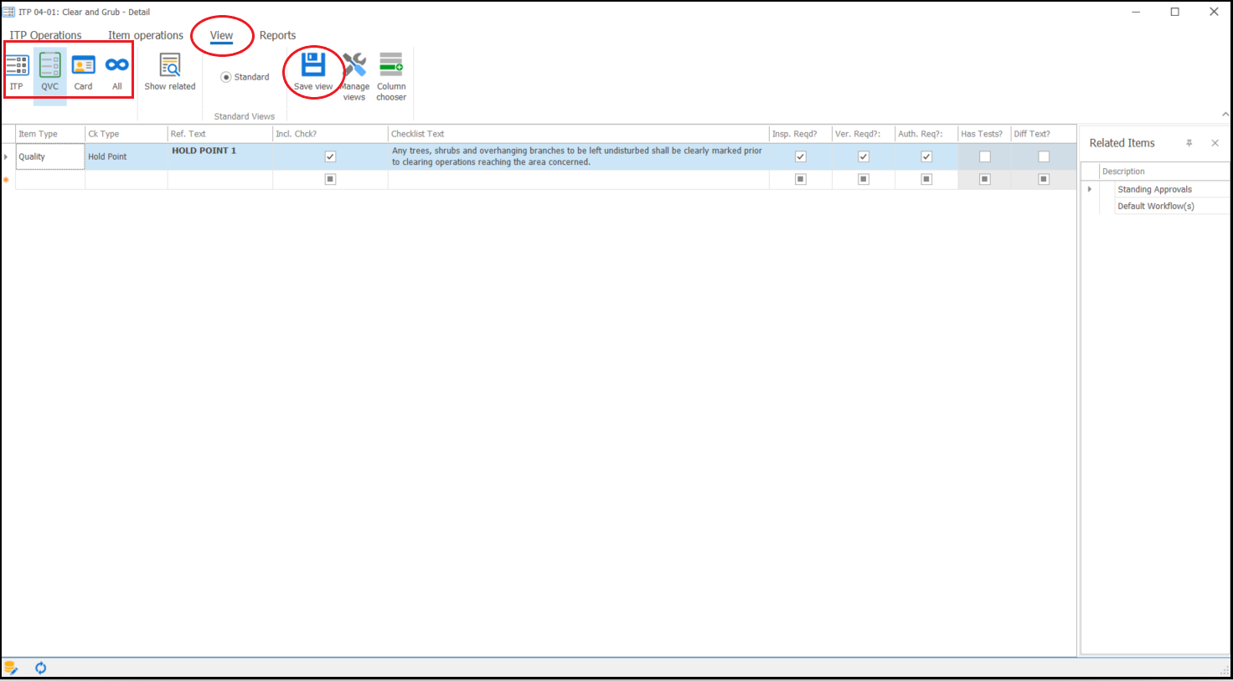1233x681 pixels.
Task: Click the new row Item Type cell
Action: coord(50,179)
